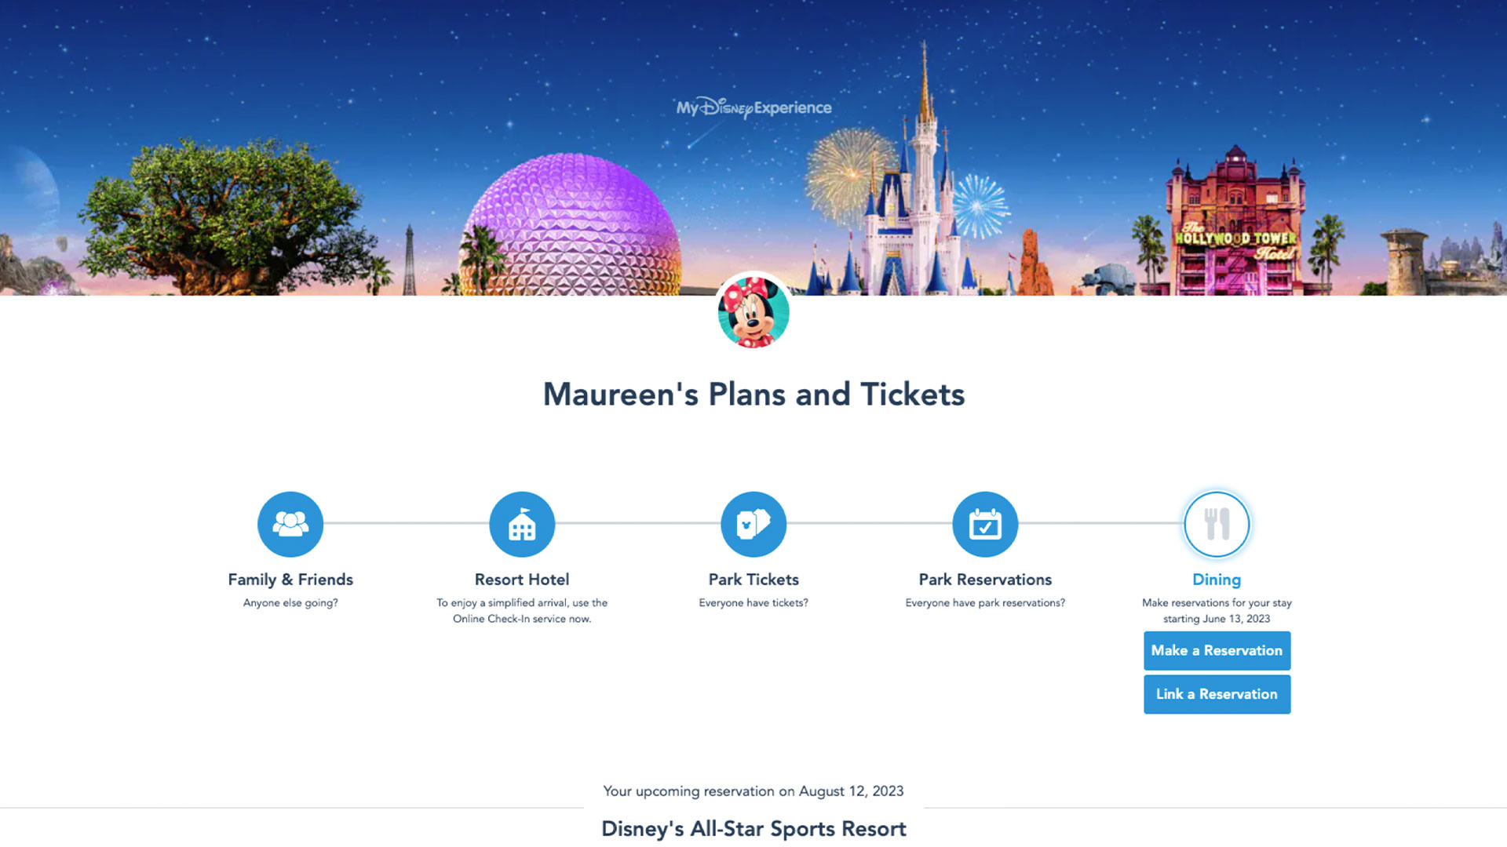The height and width of the screenshot is (847, 1507).
Task: Open the Park Tickets icon
Action: click(753, 524)
